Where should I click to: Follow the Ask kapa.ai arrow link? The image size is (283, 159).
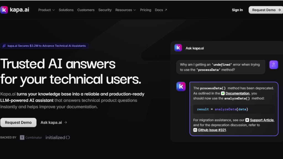(54, 122)
